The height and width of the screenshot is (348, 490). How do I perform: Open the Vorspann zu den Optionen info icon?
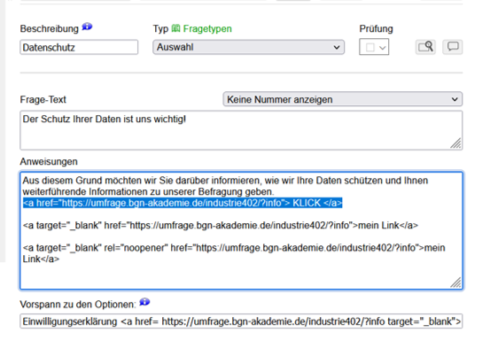pos(144,302)
